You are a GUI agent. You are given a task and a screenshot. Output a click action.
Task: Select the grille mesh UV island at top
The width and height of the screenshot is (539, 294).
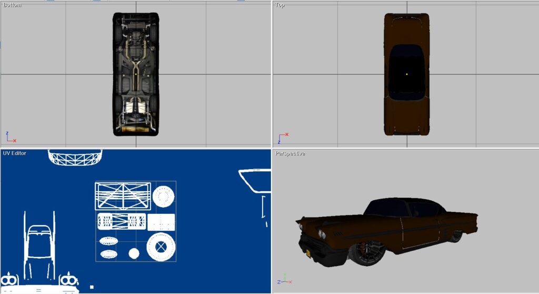coord(74,156)
